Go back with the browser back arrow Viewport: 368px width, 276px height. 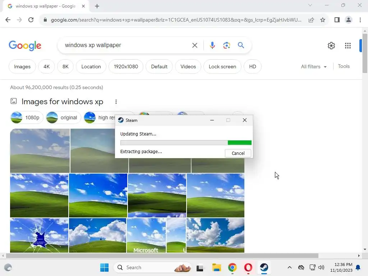tap(8, 20)
